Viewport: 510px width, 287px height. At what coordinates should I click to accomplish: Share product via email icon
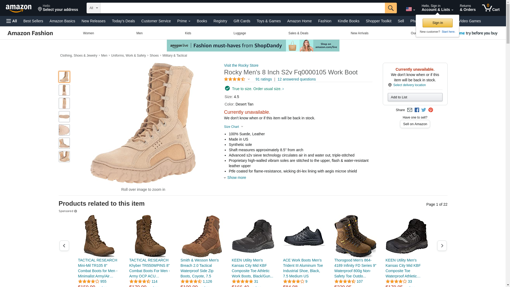tap(410, 110)
